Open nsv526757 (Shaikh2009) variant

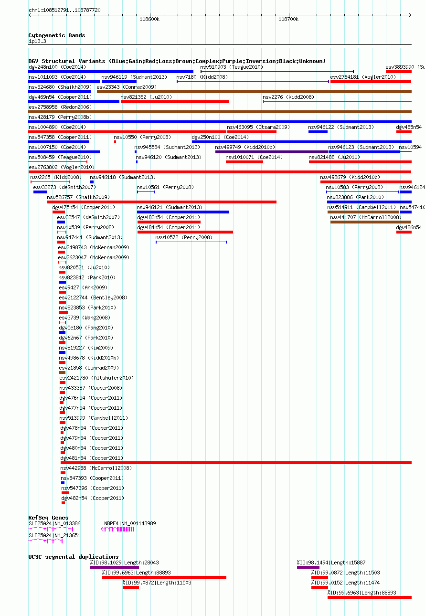coord(78,198)
